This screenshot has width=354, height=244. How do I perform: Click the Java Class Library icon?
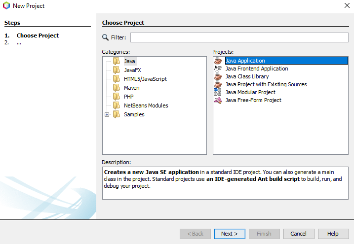point(218,76)
